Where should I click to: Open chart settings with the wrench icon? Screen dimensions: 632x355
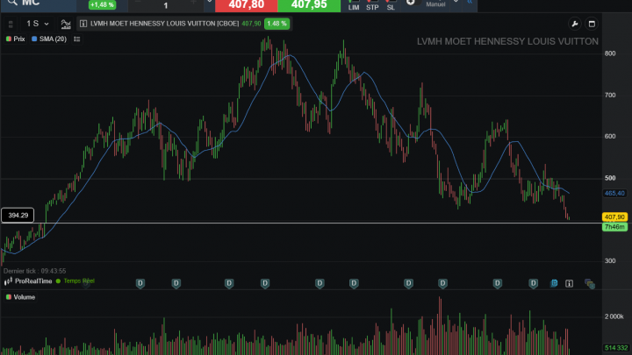click(x=575, y=24)
